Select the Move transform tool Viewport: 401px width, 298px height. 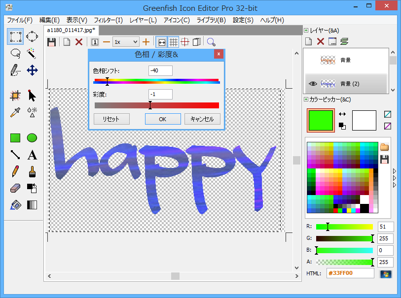[x=32, y=70]
